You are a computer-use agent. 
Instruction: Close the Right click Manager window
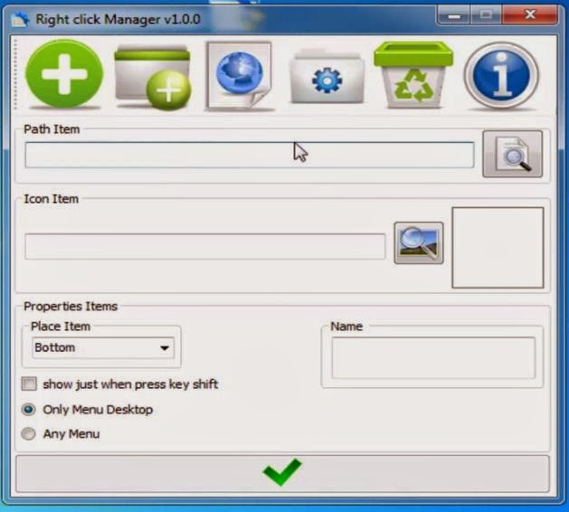tap(530, 14)
